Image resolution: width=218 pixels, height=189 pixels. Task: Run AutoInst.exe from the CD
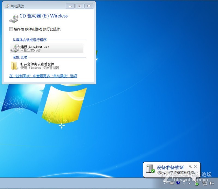pyautogui.click(x=47, y=48)
